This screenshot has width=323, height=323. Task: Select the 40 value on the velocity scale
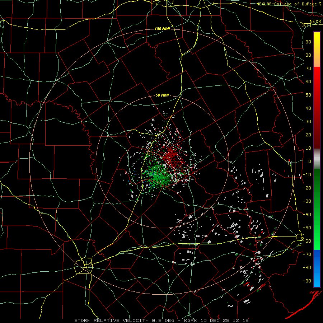[308, 108]
